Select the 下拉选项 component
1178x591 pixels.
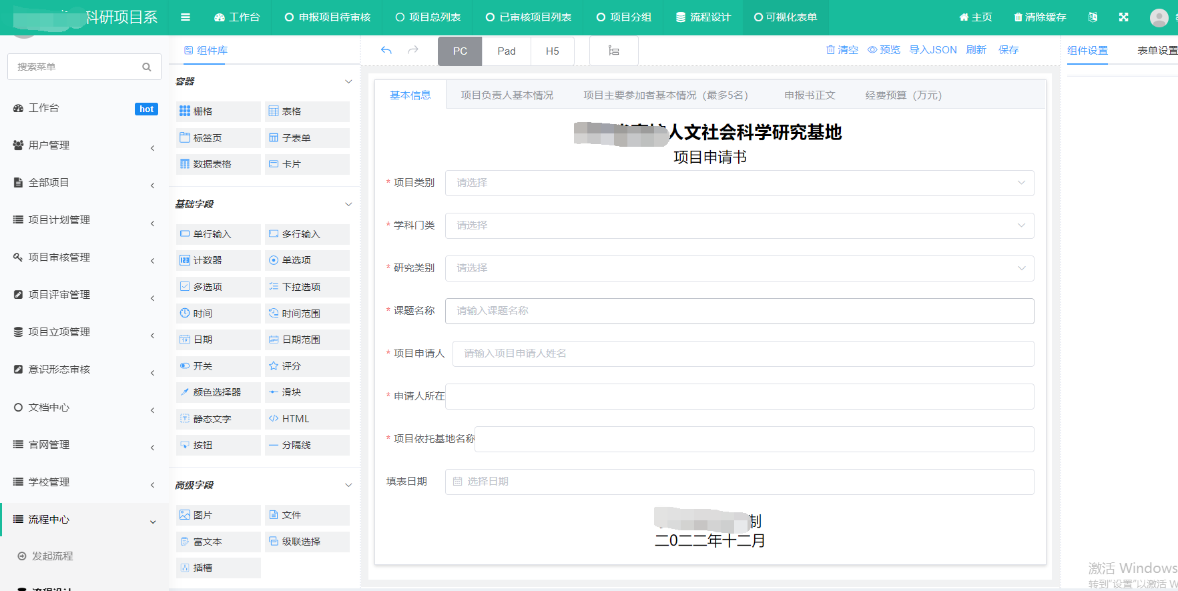click(307, 287)
